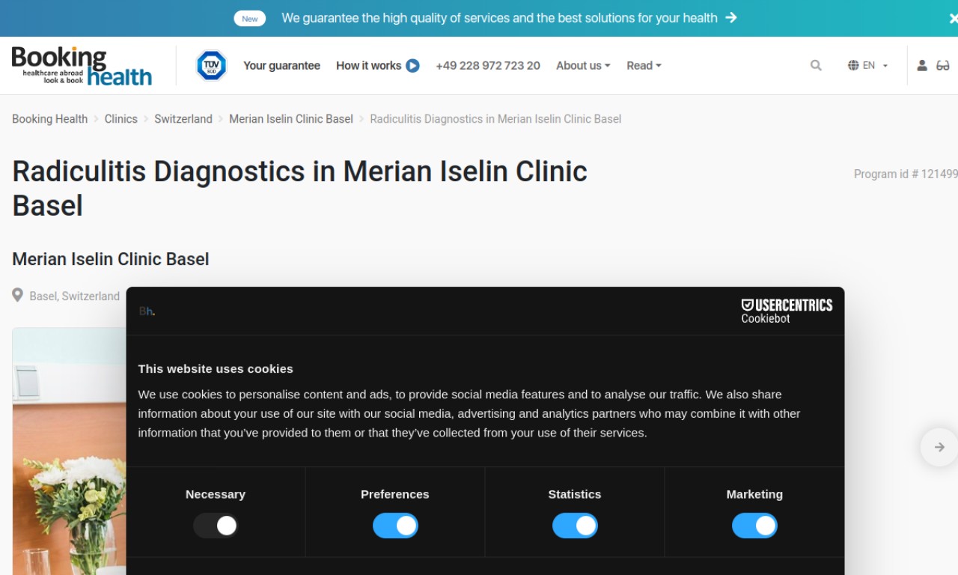Go to next clinic photo arrow

(939, 447)
